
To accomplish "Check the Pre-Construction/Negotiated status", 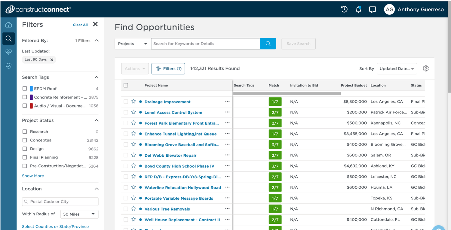I will 25,166.
